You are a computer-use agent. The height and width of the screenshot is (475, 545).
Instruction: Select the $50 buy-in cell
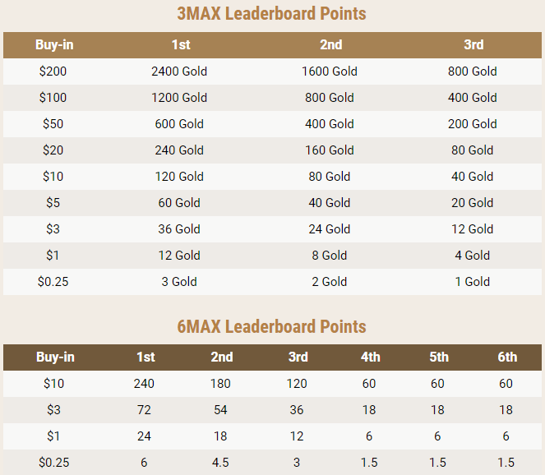point(53,124)
